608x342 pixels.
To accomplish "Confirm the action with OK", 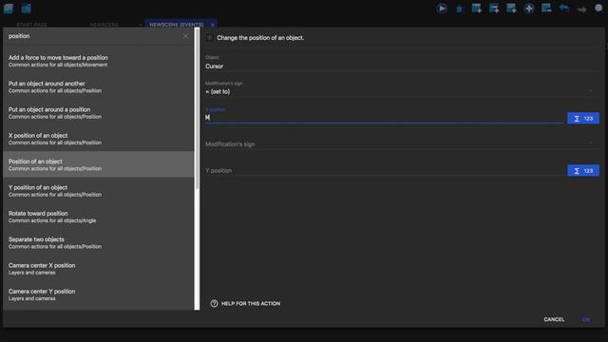I will (x=586, y=319).
